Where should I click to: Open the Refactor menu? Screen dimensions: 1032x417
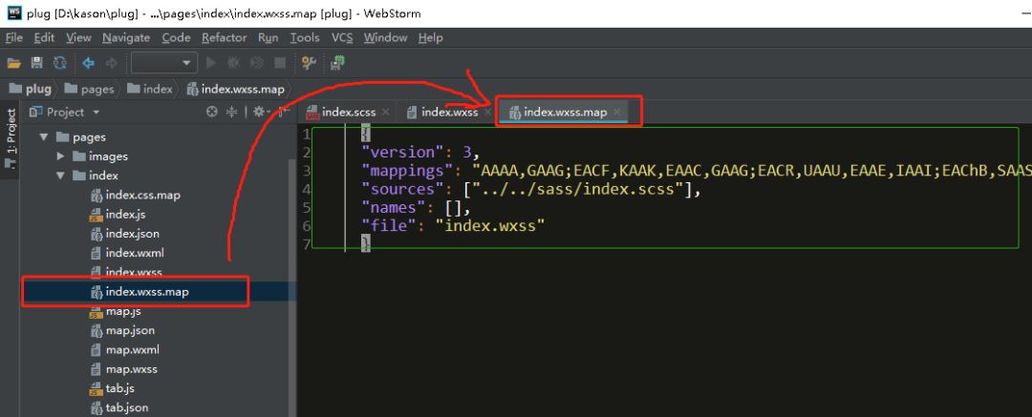click(224, 37)
